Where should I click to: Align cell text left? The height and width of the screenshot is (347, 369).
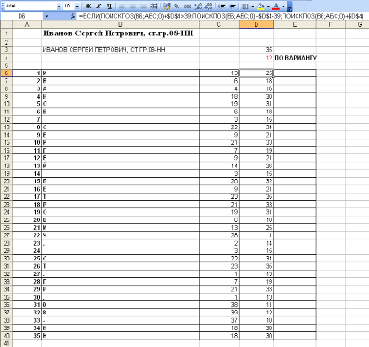122,7
